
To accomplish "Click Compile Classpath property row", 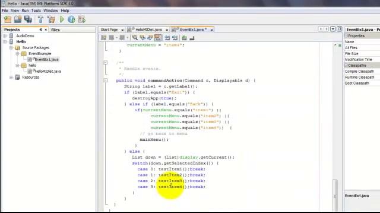I will [362, 71].
